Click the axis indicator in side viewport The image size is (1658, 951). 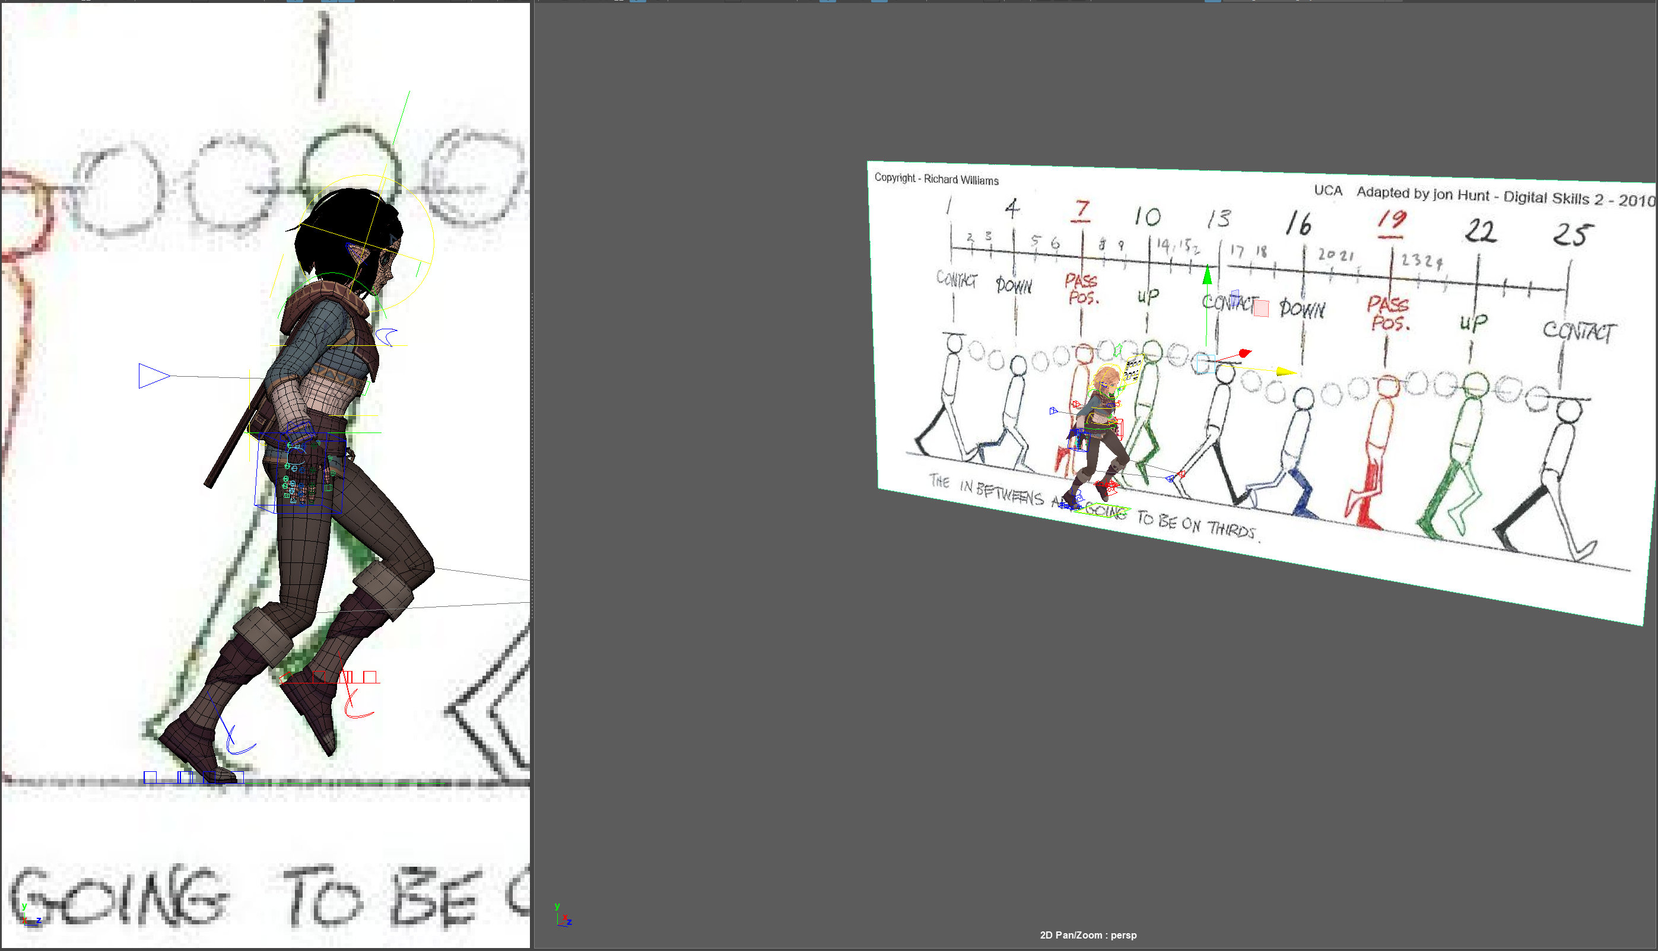point(30,915)
